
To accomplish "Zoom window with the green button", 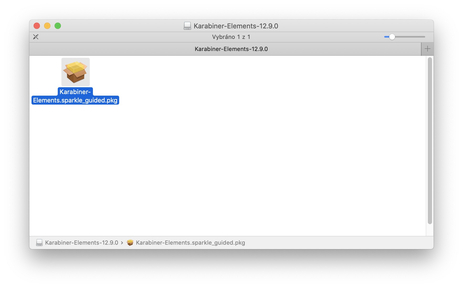I will pos(58,26).
